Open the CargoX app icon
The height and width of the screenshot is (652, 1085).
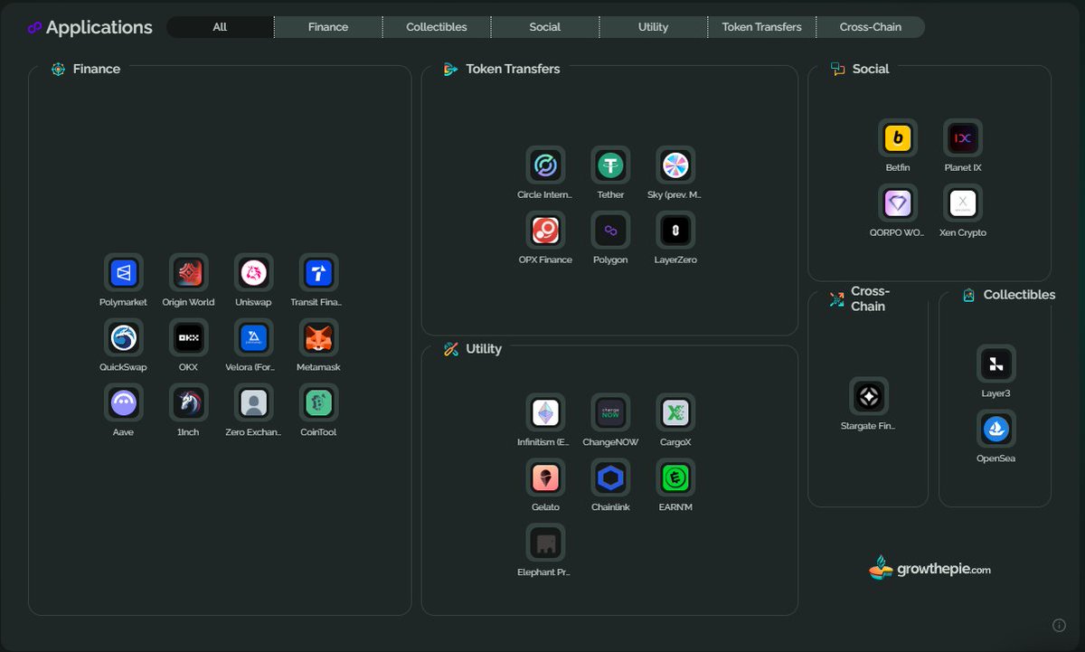(x=676, y=412)
